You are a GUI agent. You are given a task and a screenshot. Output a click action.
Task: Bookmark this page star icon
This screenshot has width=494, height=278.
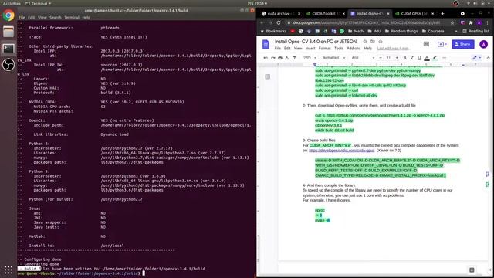pos(452,22)
